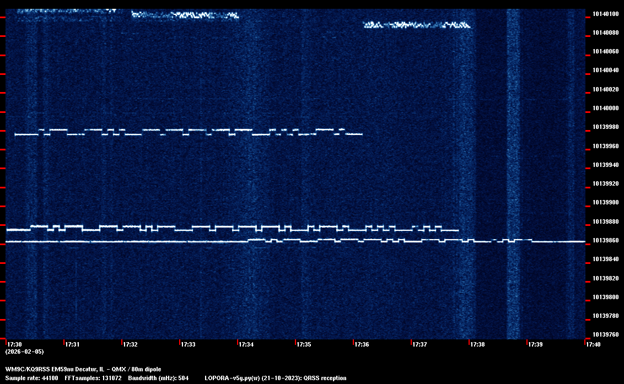This screenshot has height=384, width=624.
Task: Click the WM9C/KQ9RSS station caption text
Action: coord(83,369)
